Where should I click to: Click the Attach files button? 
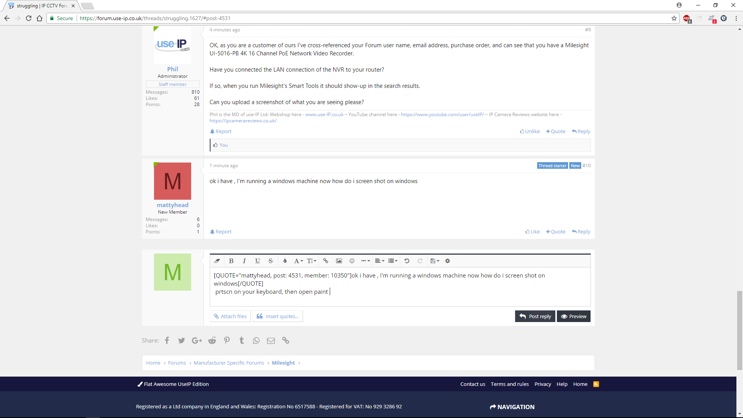(230, 316)
